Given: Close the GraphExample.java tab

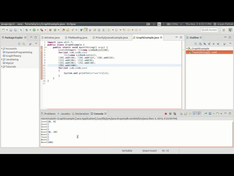Looking at the screenshot, I should 161,37.
